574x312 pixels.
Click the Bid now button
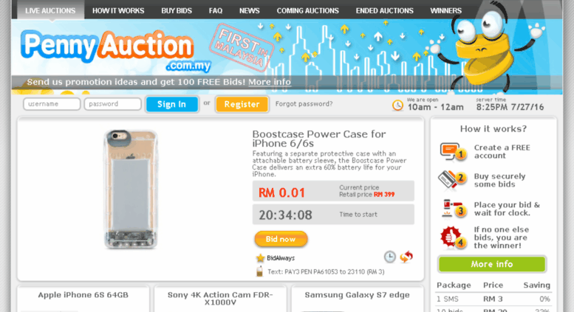(281, 239)
